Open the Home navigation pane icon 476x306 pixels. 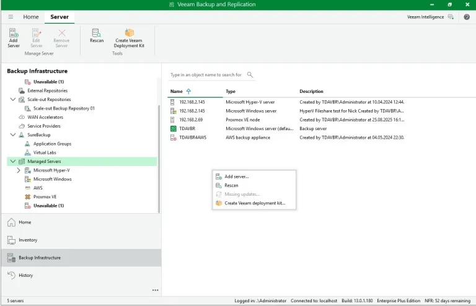(11, 222)
